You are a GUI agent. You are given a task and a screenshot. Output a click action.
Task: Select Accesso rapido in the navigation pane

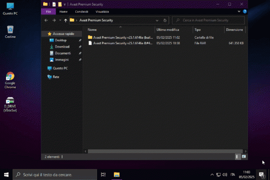(62, 34)
